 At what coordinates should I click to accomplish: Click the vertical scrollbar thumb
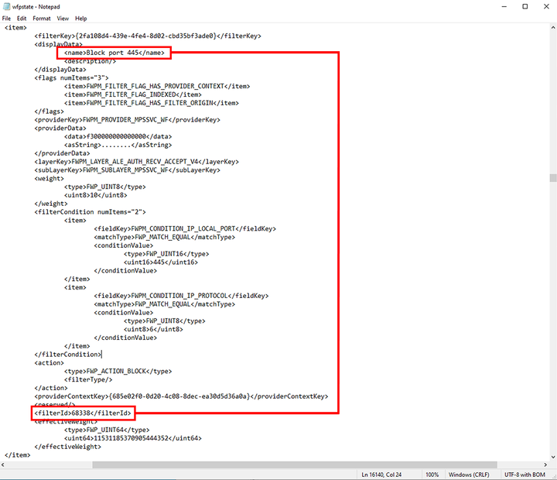click(553, 178)
